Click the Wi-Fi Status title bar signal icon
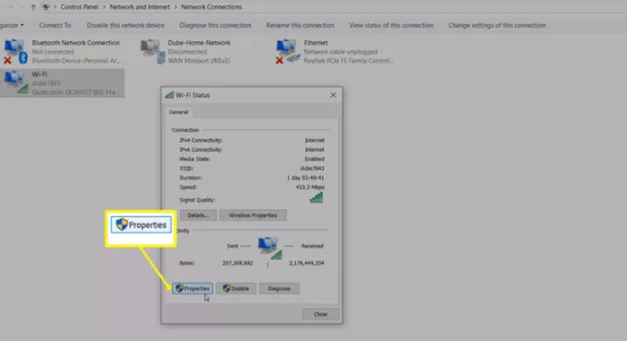 point(170,95)
